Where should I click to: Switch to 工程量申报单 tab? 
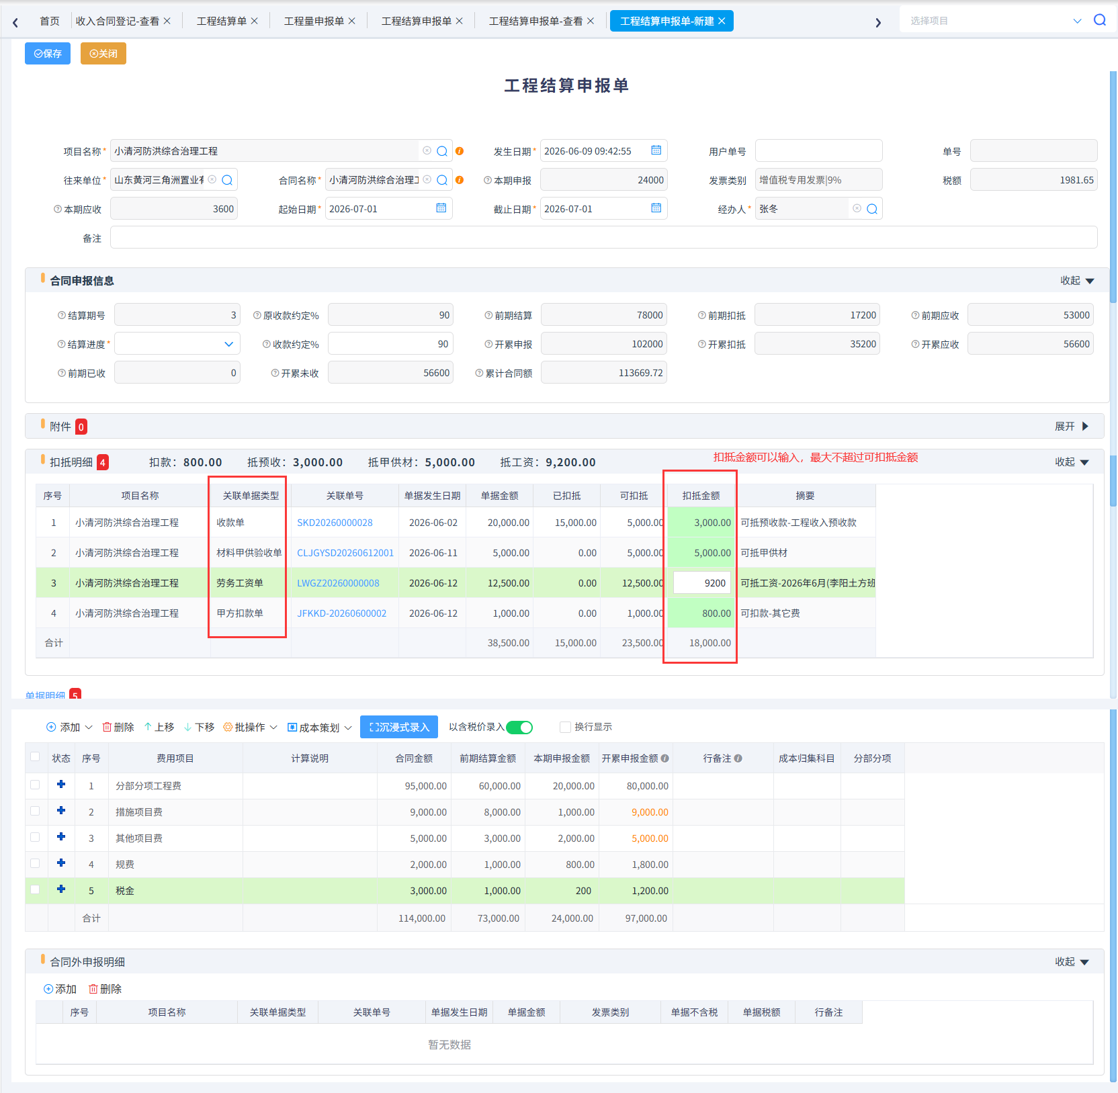click(x=314, y=21)
